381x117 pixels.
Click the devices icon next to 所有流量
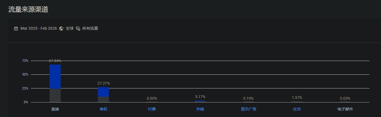pyautogui.click(x=78, y=29)
